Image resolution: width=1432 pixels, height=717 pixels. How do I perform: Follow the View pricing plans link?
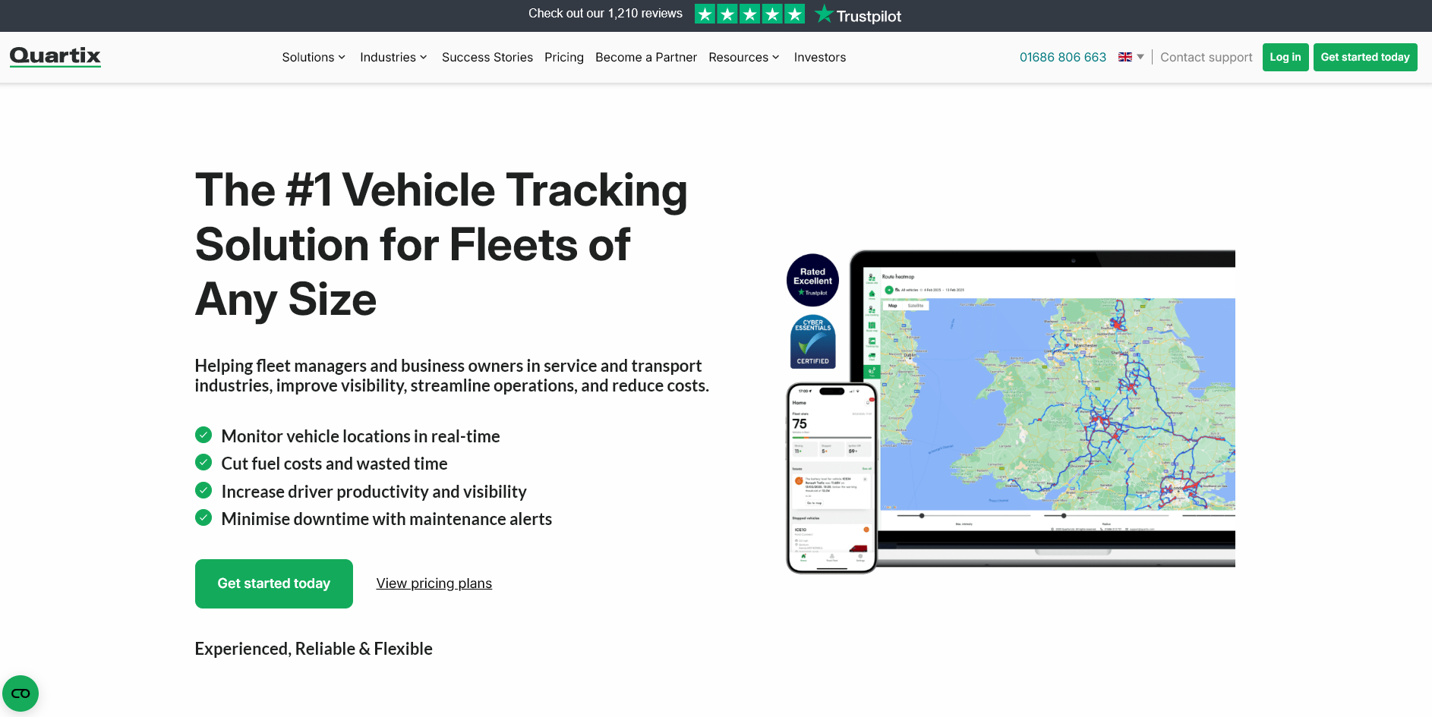pos(434,583)
